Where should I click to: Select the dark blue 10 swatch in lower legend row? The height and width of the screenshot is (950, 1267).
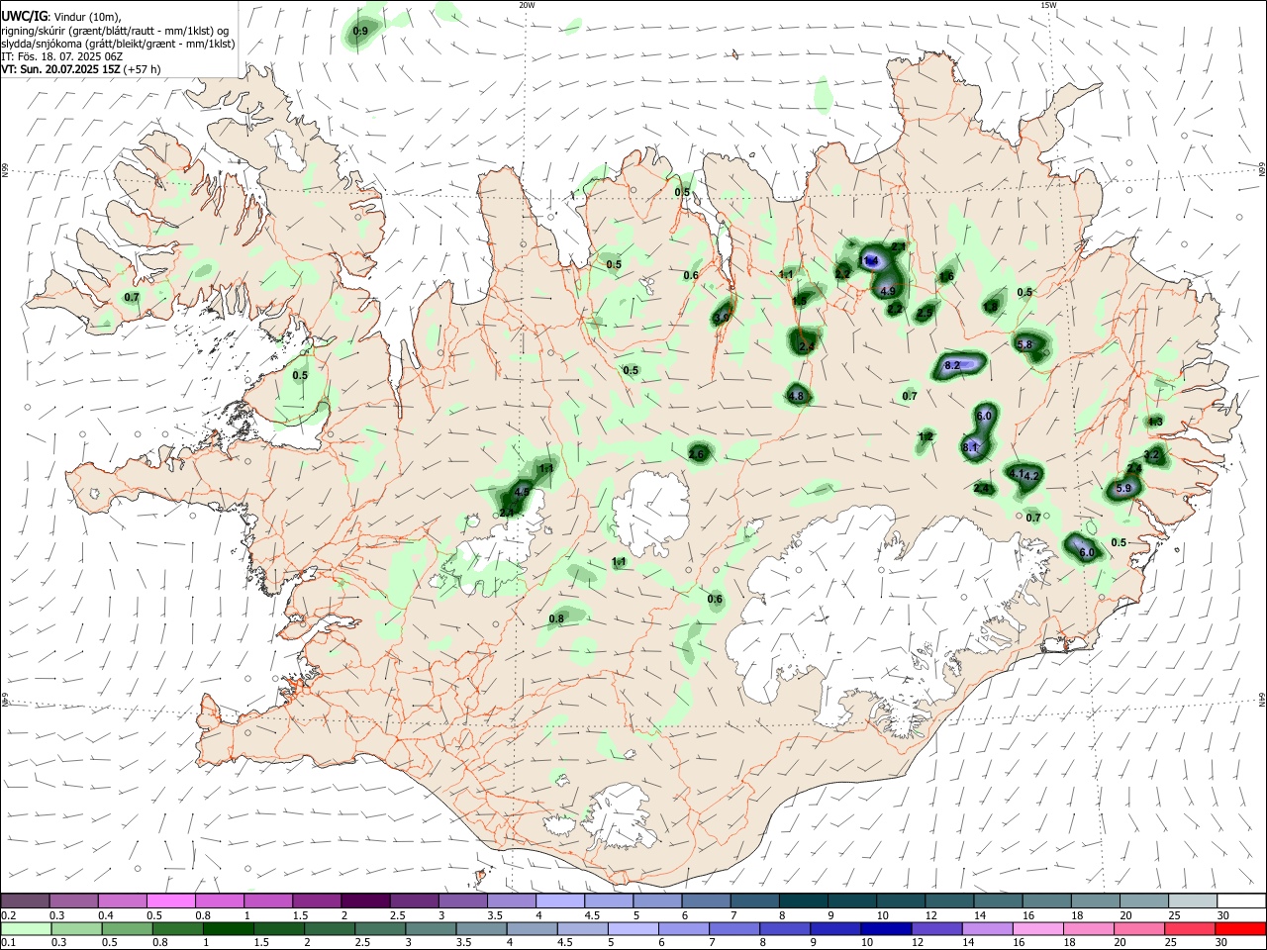(884, 929)
